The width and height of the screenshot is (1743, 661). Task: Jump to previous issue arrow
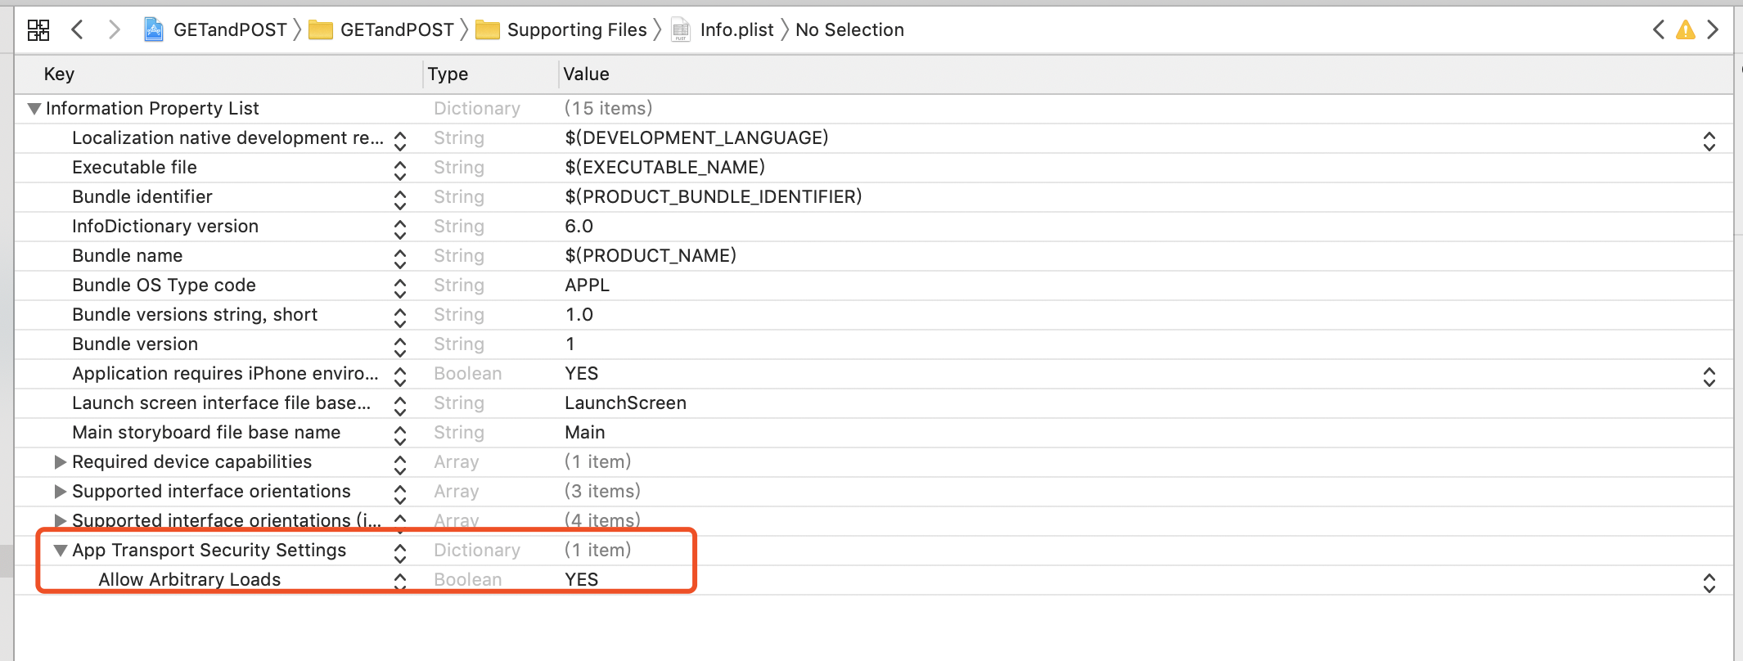1659,30
